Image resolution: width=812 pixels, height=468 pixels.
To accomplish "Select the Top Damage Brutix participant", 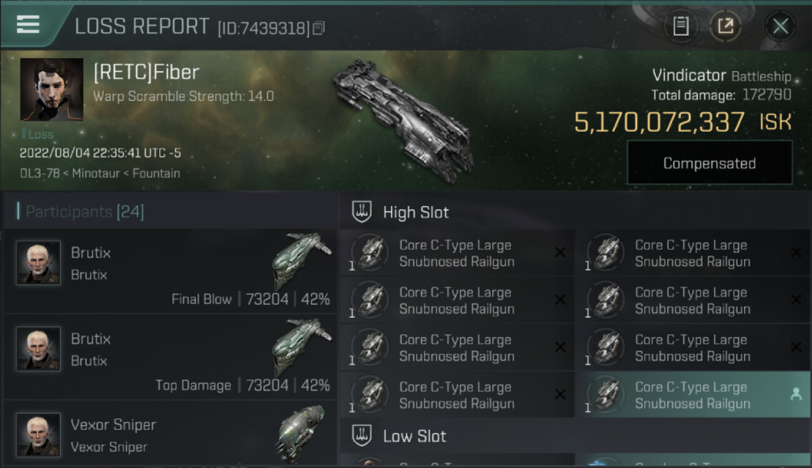I will pos(170,357).
